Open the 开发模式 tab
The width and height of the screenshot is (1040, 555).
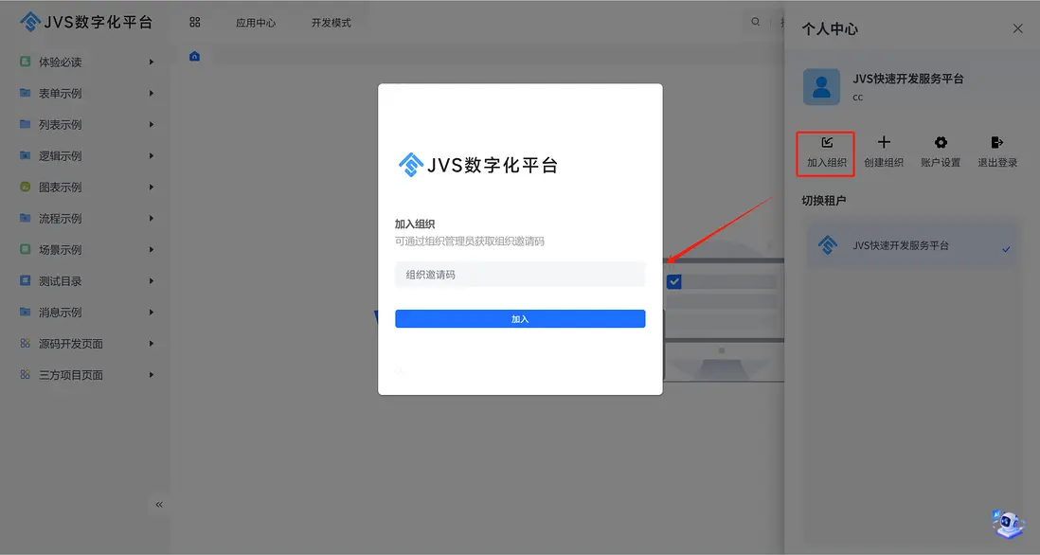pos(330,20)
